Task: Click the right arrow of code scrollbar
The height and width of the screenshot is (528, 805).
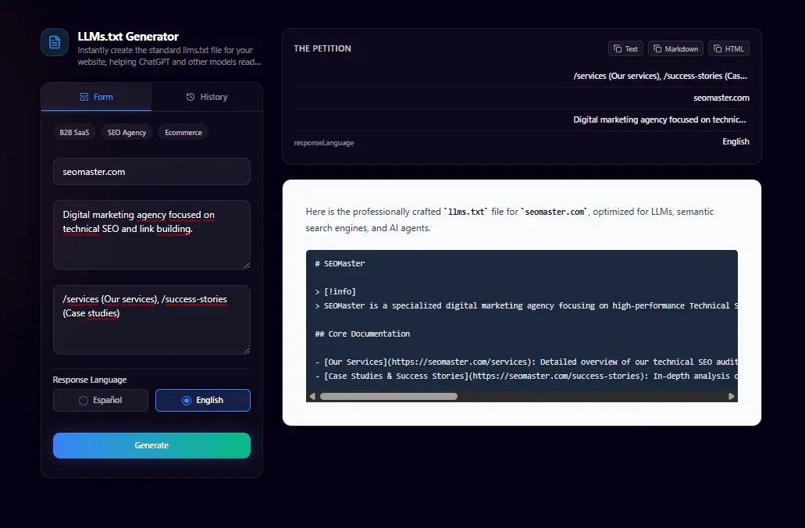Action: click(731, 397)
